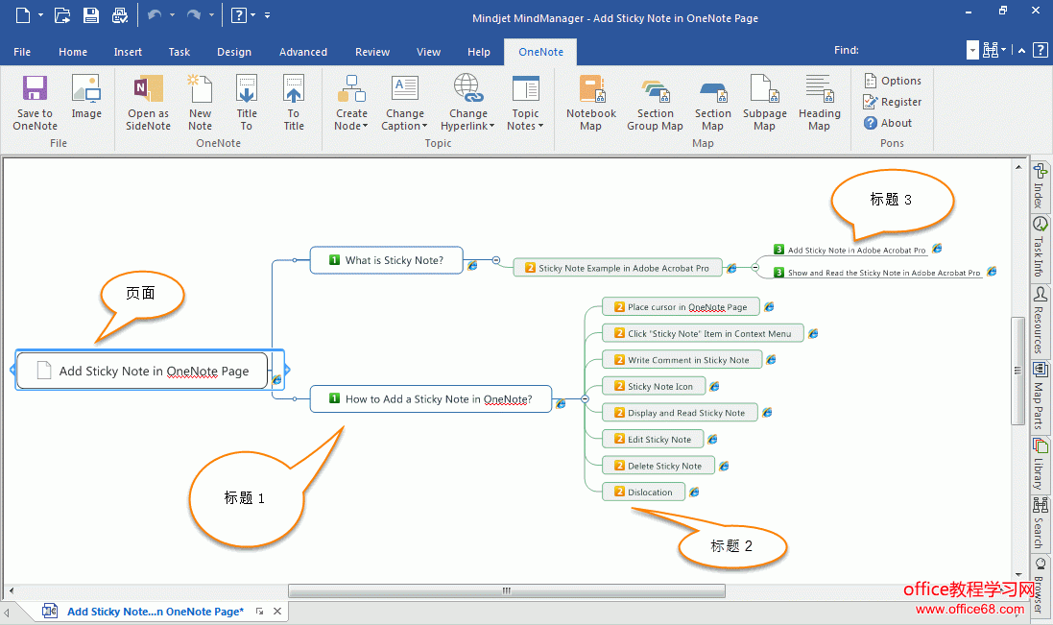This screenshot has width=1053, height=625.
Task: Click the Options button
Action: tap(892, 81)
